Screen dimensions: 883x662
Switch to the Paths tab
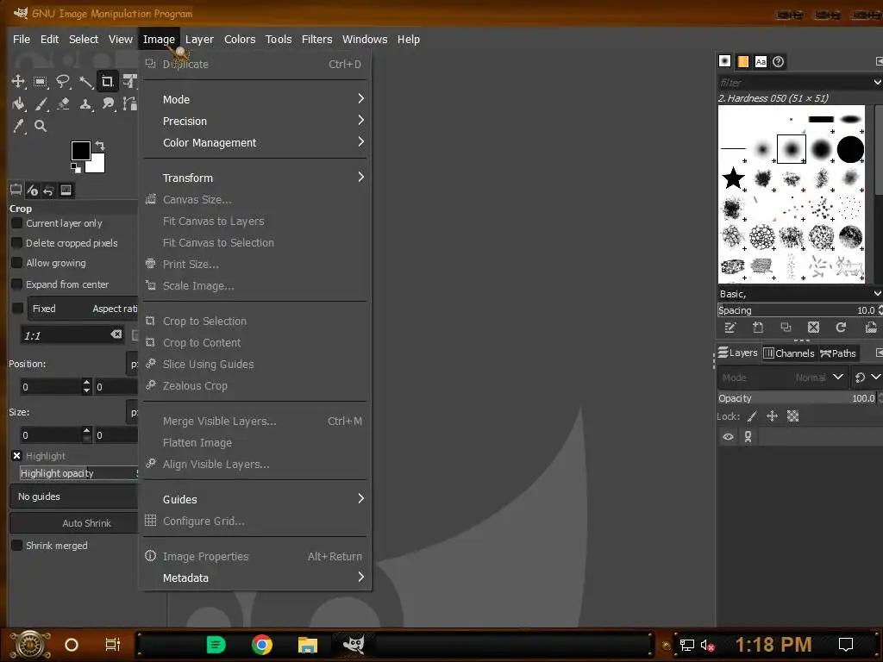tap(838, 353)
